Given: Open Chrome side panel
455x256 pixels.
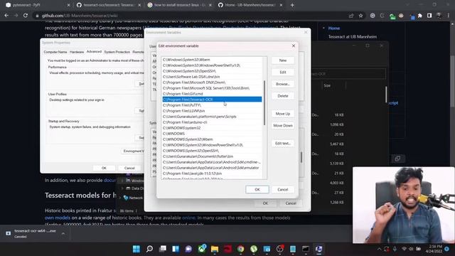Looking at the screenshot, I should pos(429,16).
